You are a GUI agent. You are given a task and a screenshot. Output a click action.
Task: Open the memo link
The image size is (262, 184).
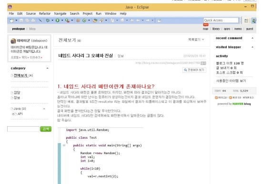(x=238, y=29)
